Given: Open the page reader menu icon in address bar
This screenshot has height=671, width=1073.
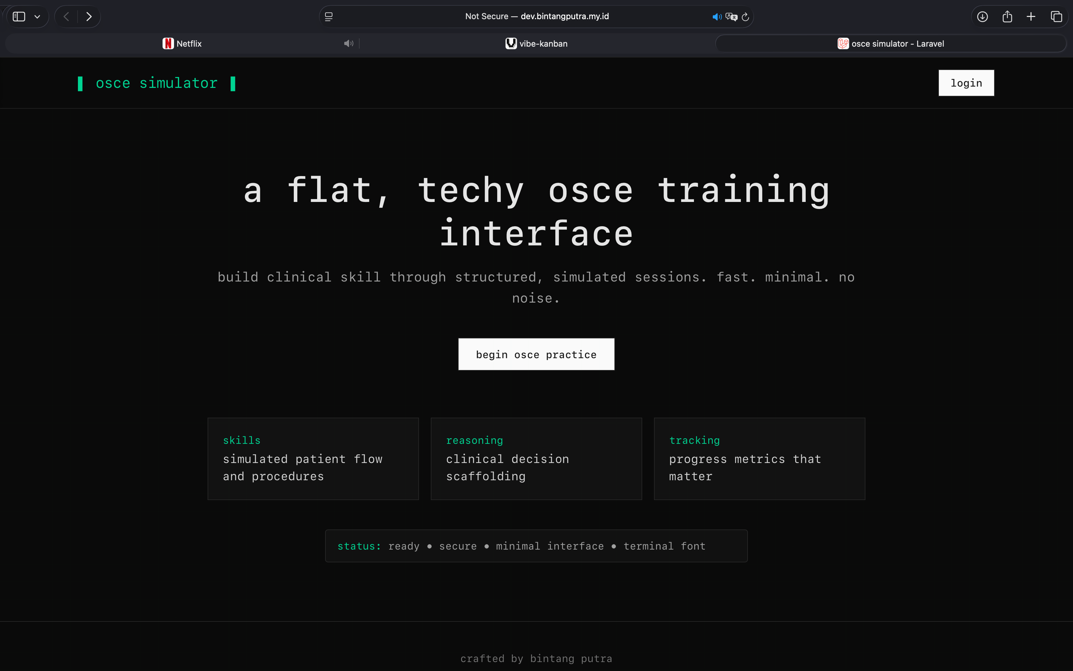Looking at the screenshot, I should 329,16.
